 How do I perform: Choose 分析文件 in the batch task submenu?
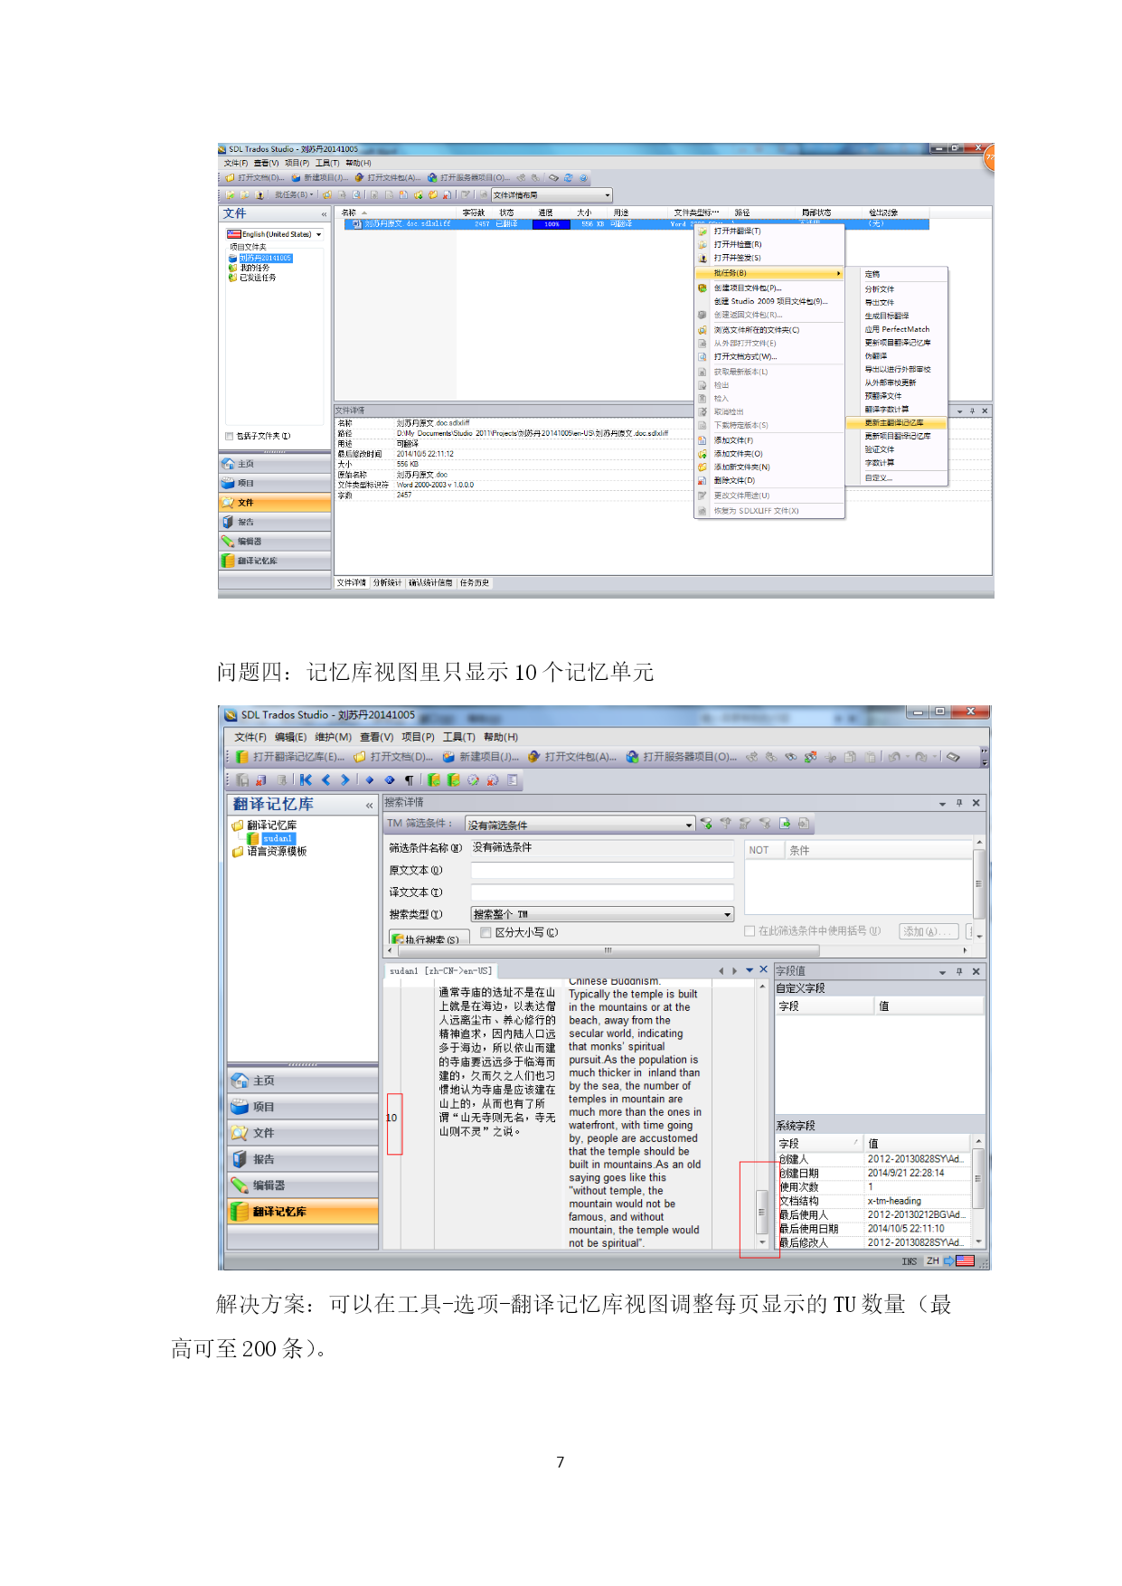897,288
